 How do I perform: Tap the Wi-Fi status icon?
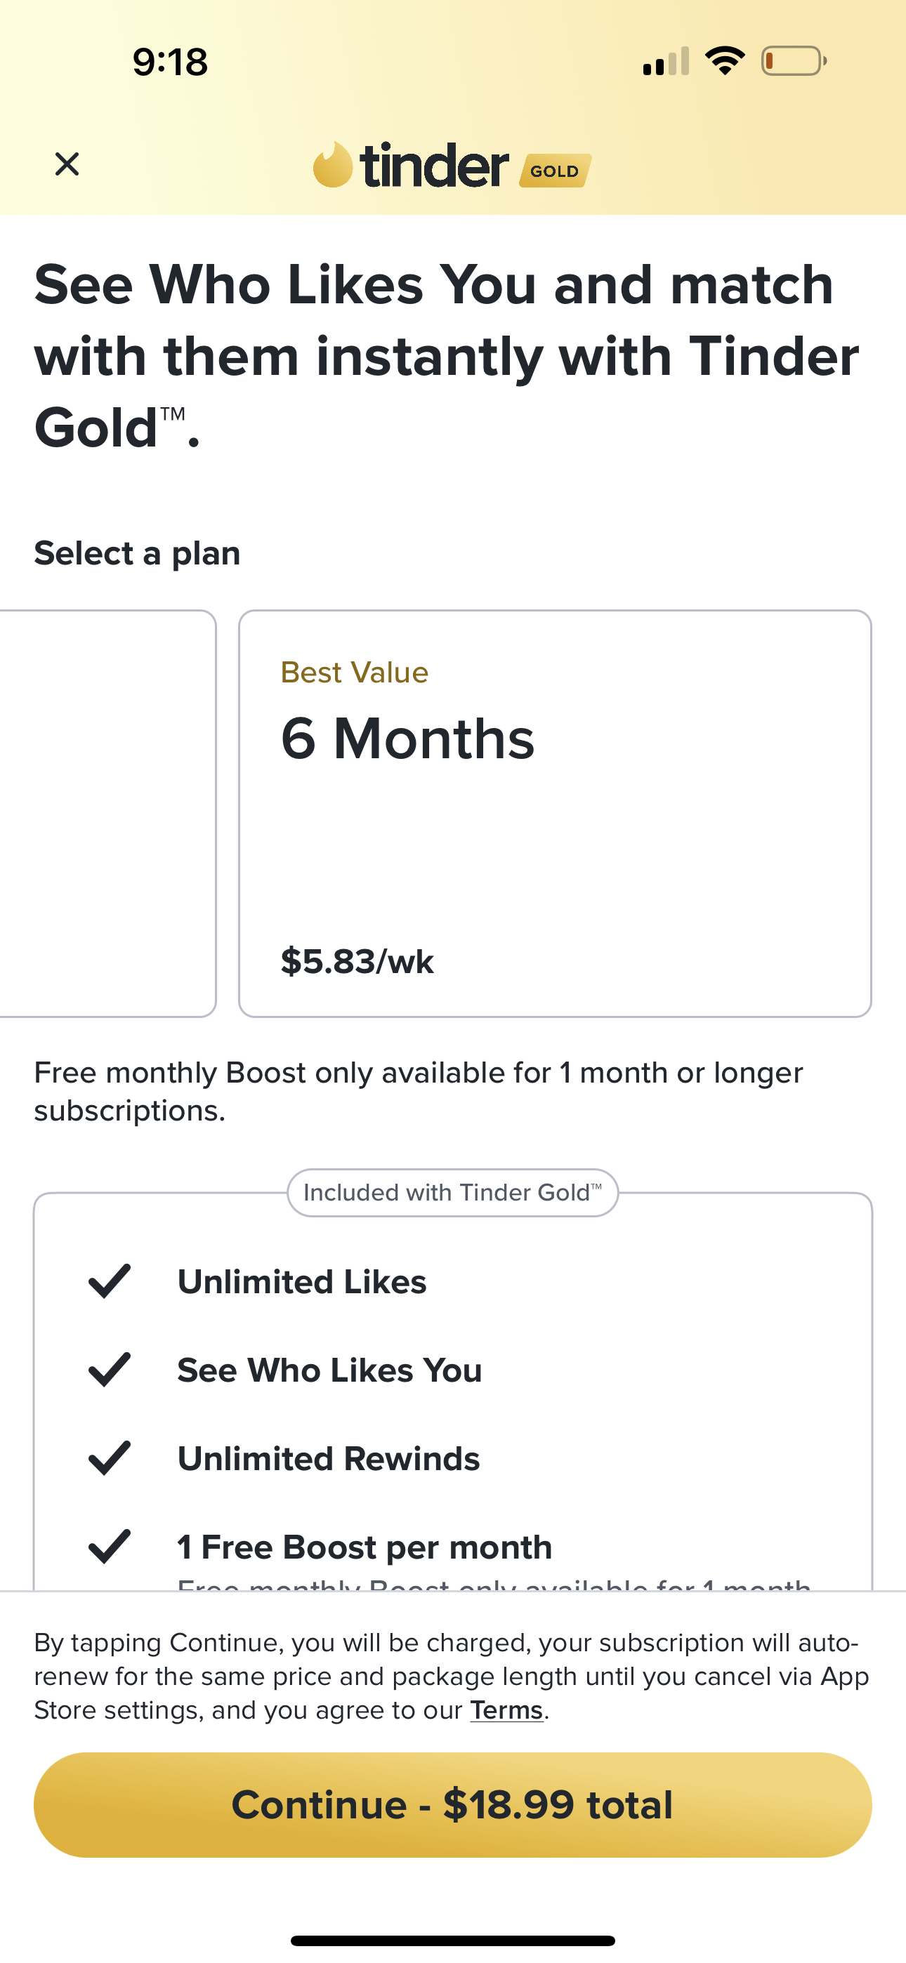(725, 61)
